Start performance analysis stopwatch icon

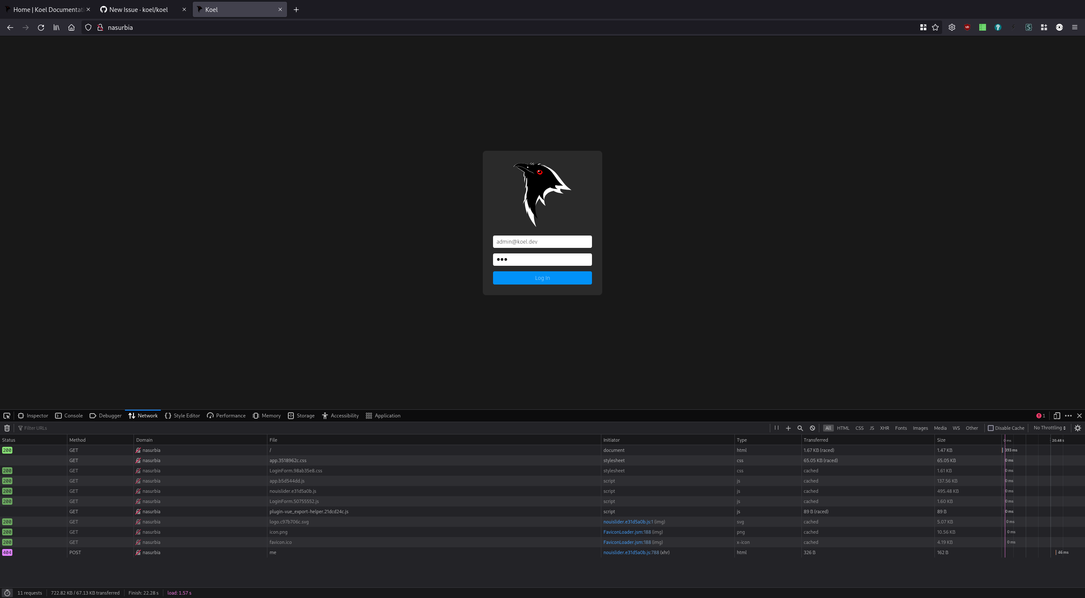[x=7, y=593]
